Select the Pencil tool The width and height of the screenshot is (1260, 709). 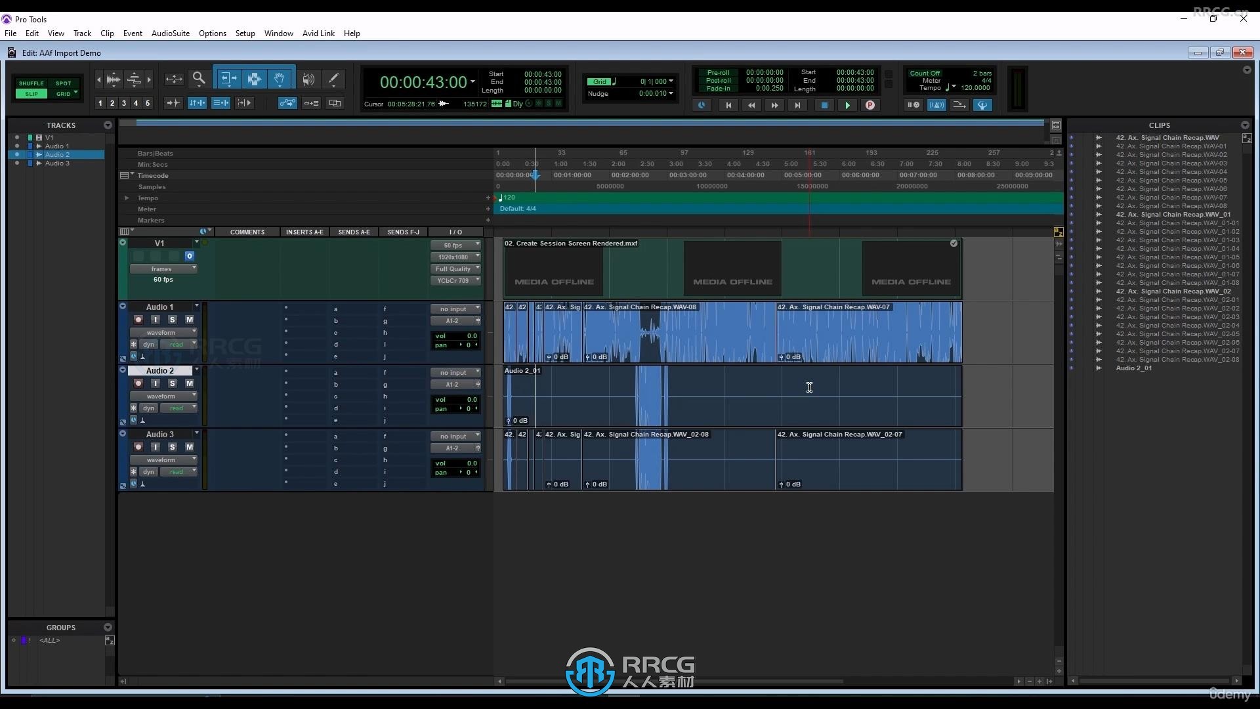333,79
